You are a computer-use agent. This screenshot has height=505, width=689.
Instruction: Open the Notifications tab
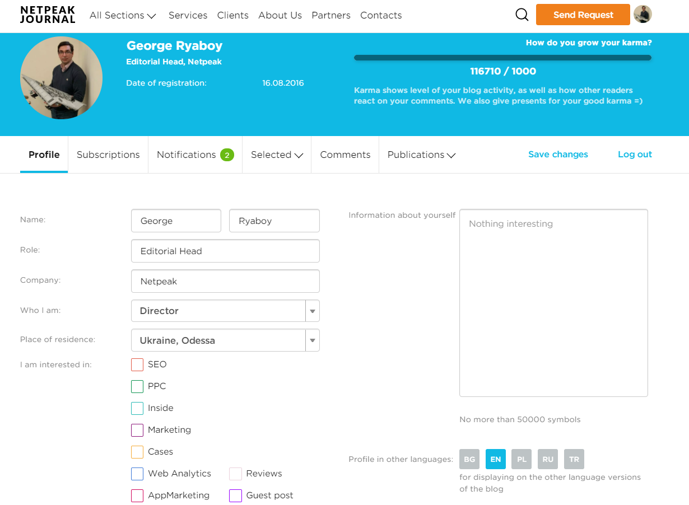[195, 155]
